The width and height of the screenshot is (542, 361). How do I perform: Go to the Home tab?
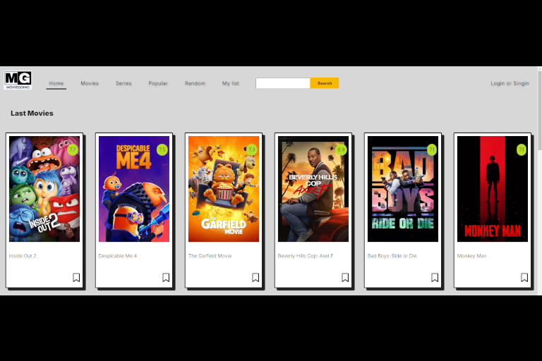(x=56, y=83)
